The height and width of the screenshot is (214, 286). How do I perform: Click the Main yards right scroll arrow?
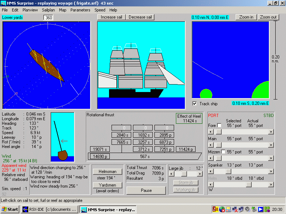pos(271,145)
